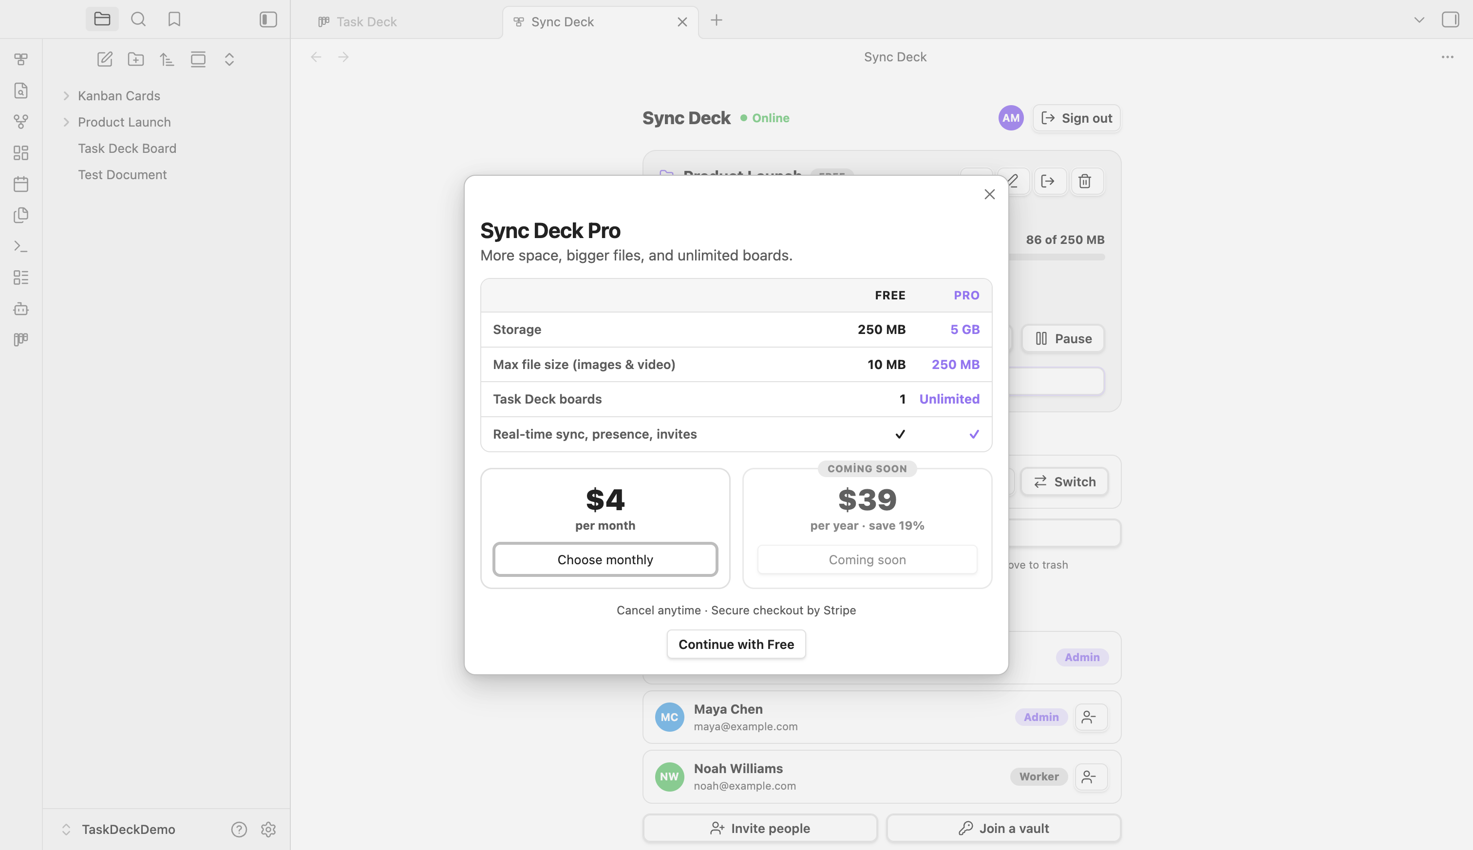The image size is (1473, 850).
Task: Toggle the right sidebar panel icon
Action: (x=1450, y=20)
